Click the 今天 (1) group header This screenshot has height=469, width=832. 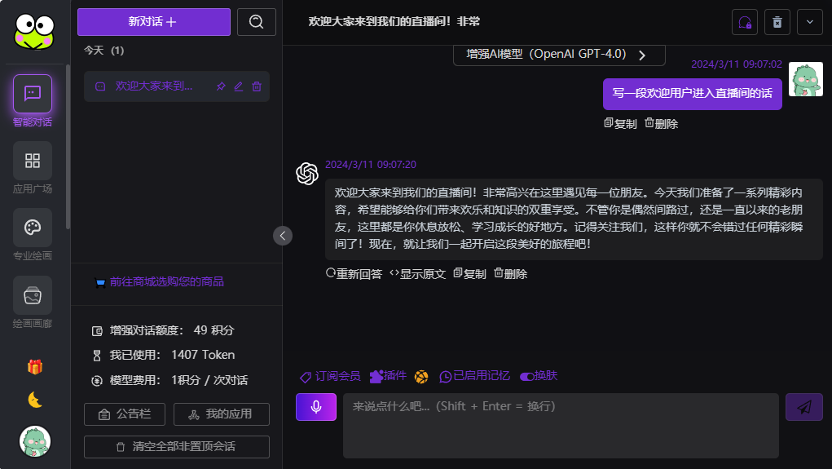pyautogui.click(x=104, y=51)
